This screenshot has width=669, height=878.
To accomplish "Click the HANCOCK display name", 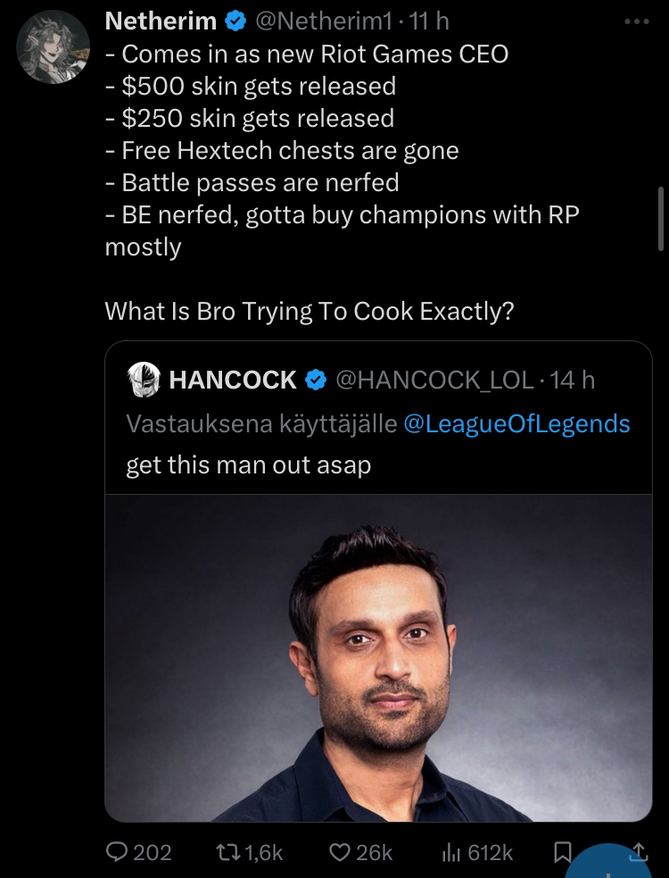I will pyautogui.click(x=232, y=380).
